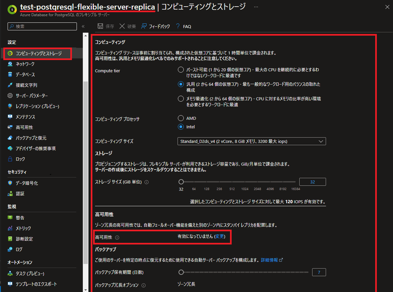Click the ロック padlock icon
Image resolution: width=393 pixels, height=292 pixels.
(x=10, y=159)
